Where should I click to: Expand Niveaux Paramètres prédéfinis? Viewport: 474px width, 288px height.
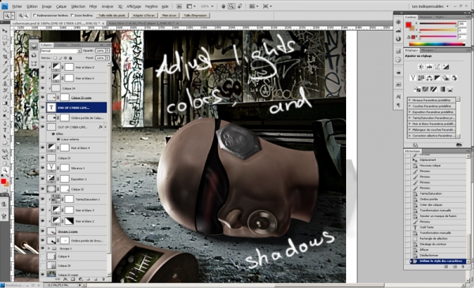point(409,100)
